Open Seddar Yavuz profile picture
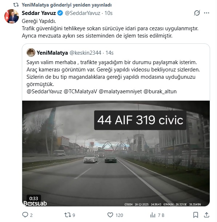 (12, 16)
